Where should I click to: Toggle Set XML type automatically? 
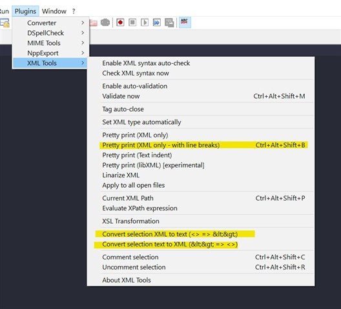(x=200, y=122)
